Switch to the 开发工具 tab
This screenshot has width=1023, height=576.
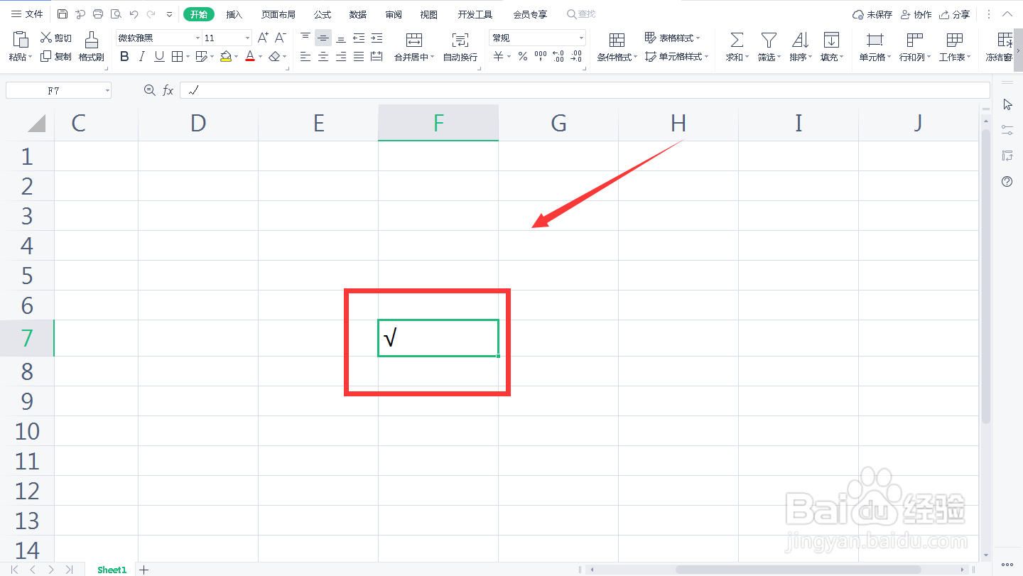(475, 14)
